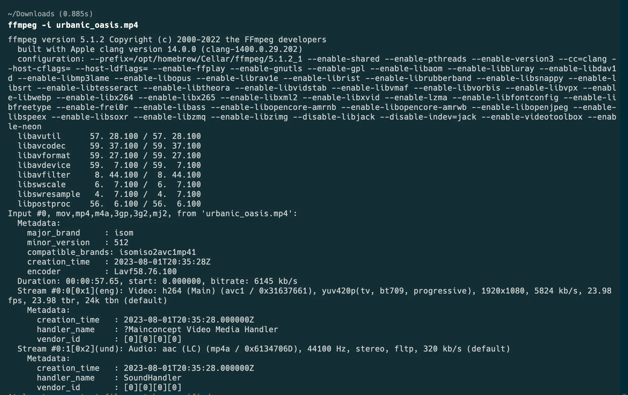Click the libavfilter version row
The width and height of the screenshot is (628, 395).
(109, 175)
